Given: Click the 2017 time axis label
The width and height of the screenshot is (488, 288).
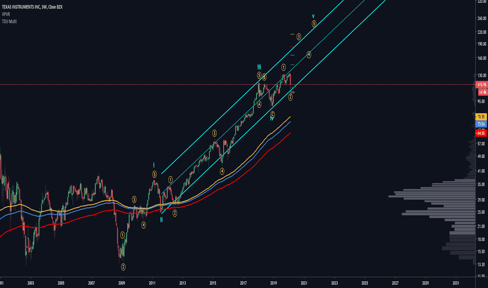Looking at the screenshot, I should click(243, 283).
